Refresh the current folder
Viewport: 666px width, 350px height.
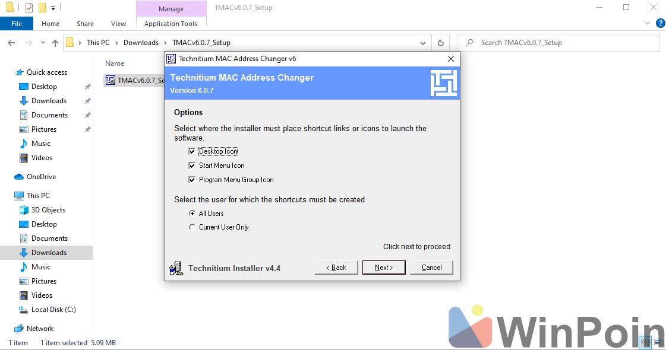[440, 43]
